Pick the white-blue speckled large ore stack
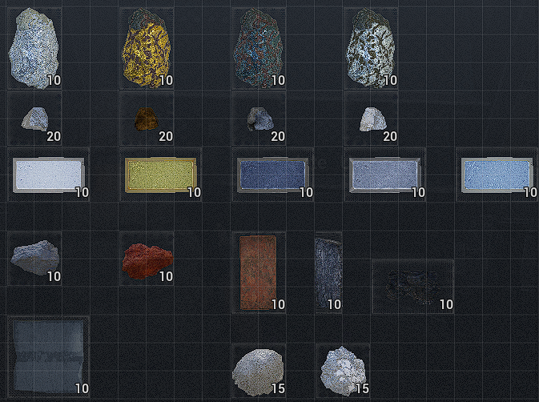Viewport: 539px width, 402px height. 34,49
